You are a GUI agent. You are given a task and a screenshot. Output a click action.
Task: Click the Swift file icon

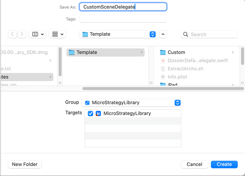point(163,60)
